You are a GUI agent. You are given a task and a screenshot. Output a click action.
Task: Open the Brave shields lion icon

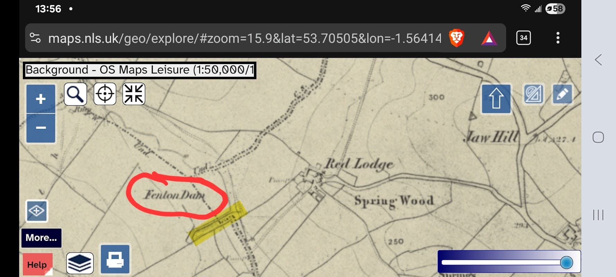point(457,38)
